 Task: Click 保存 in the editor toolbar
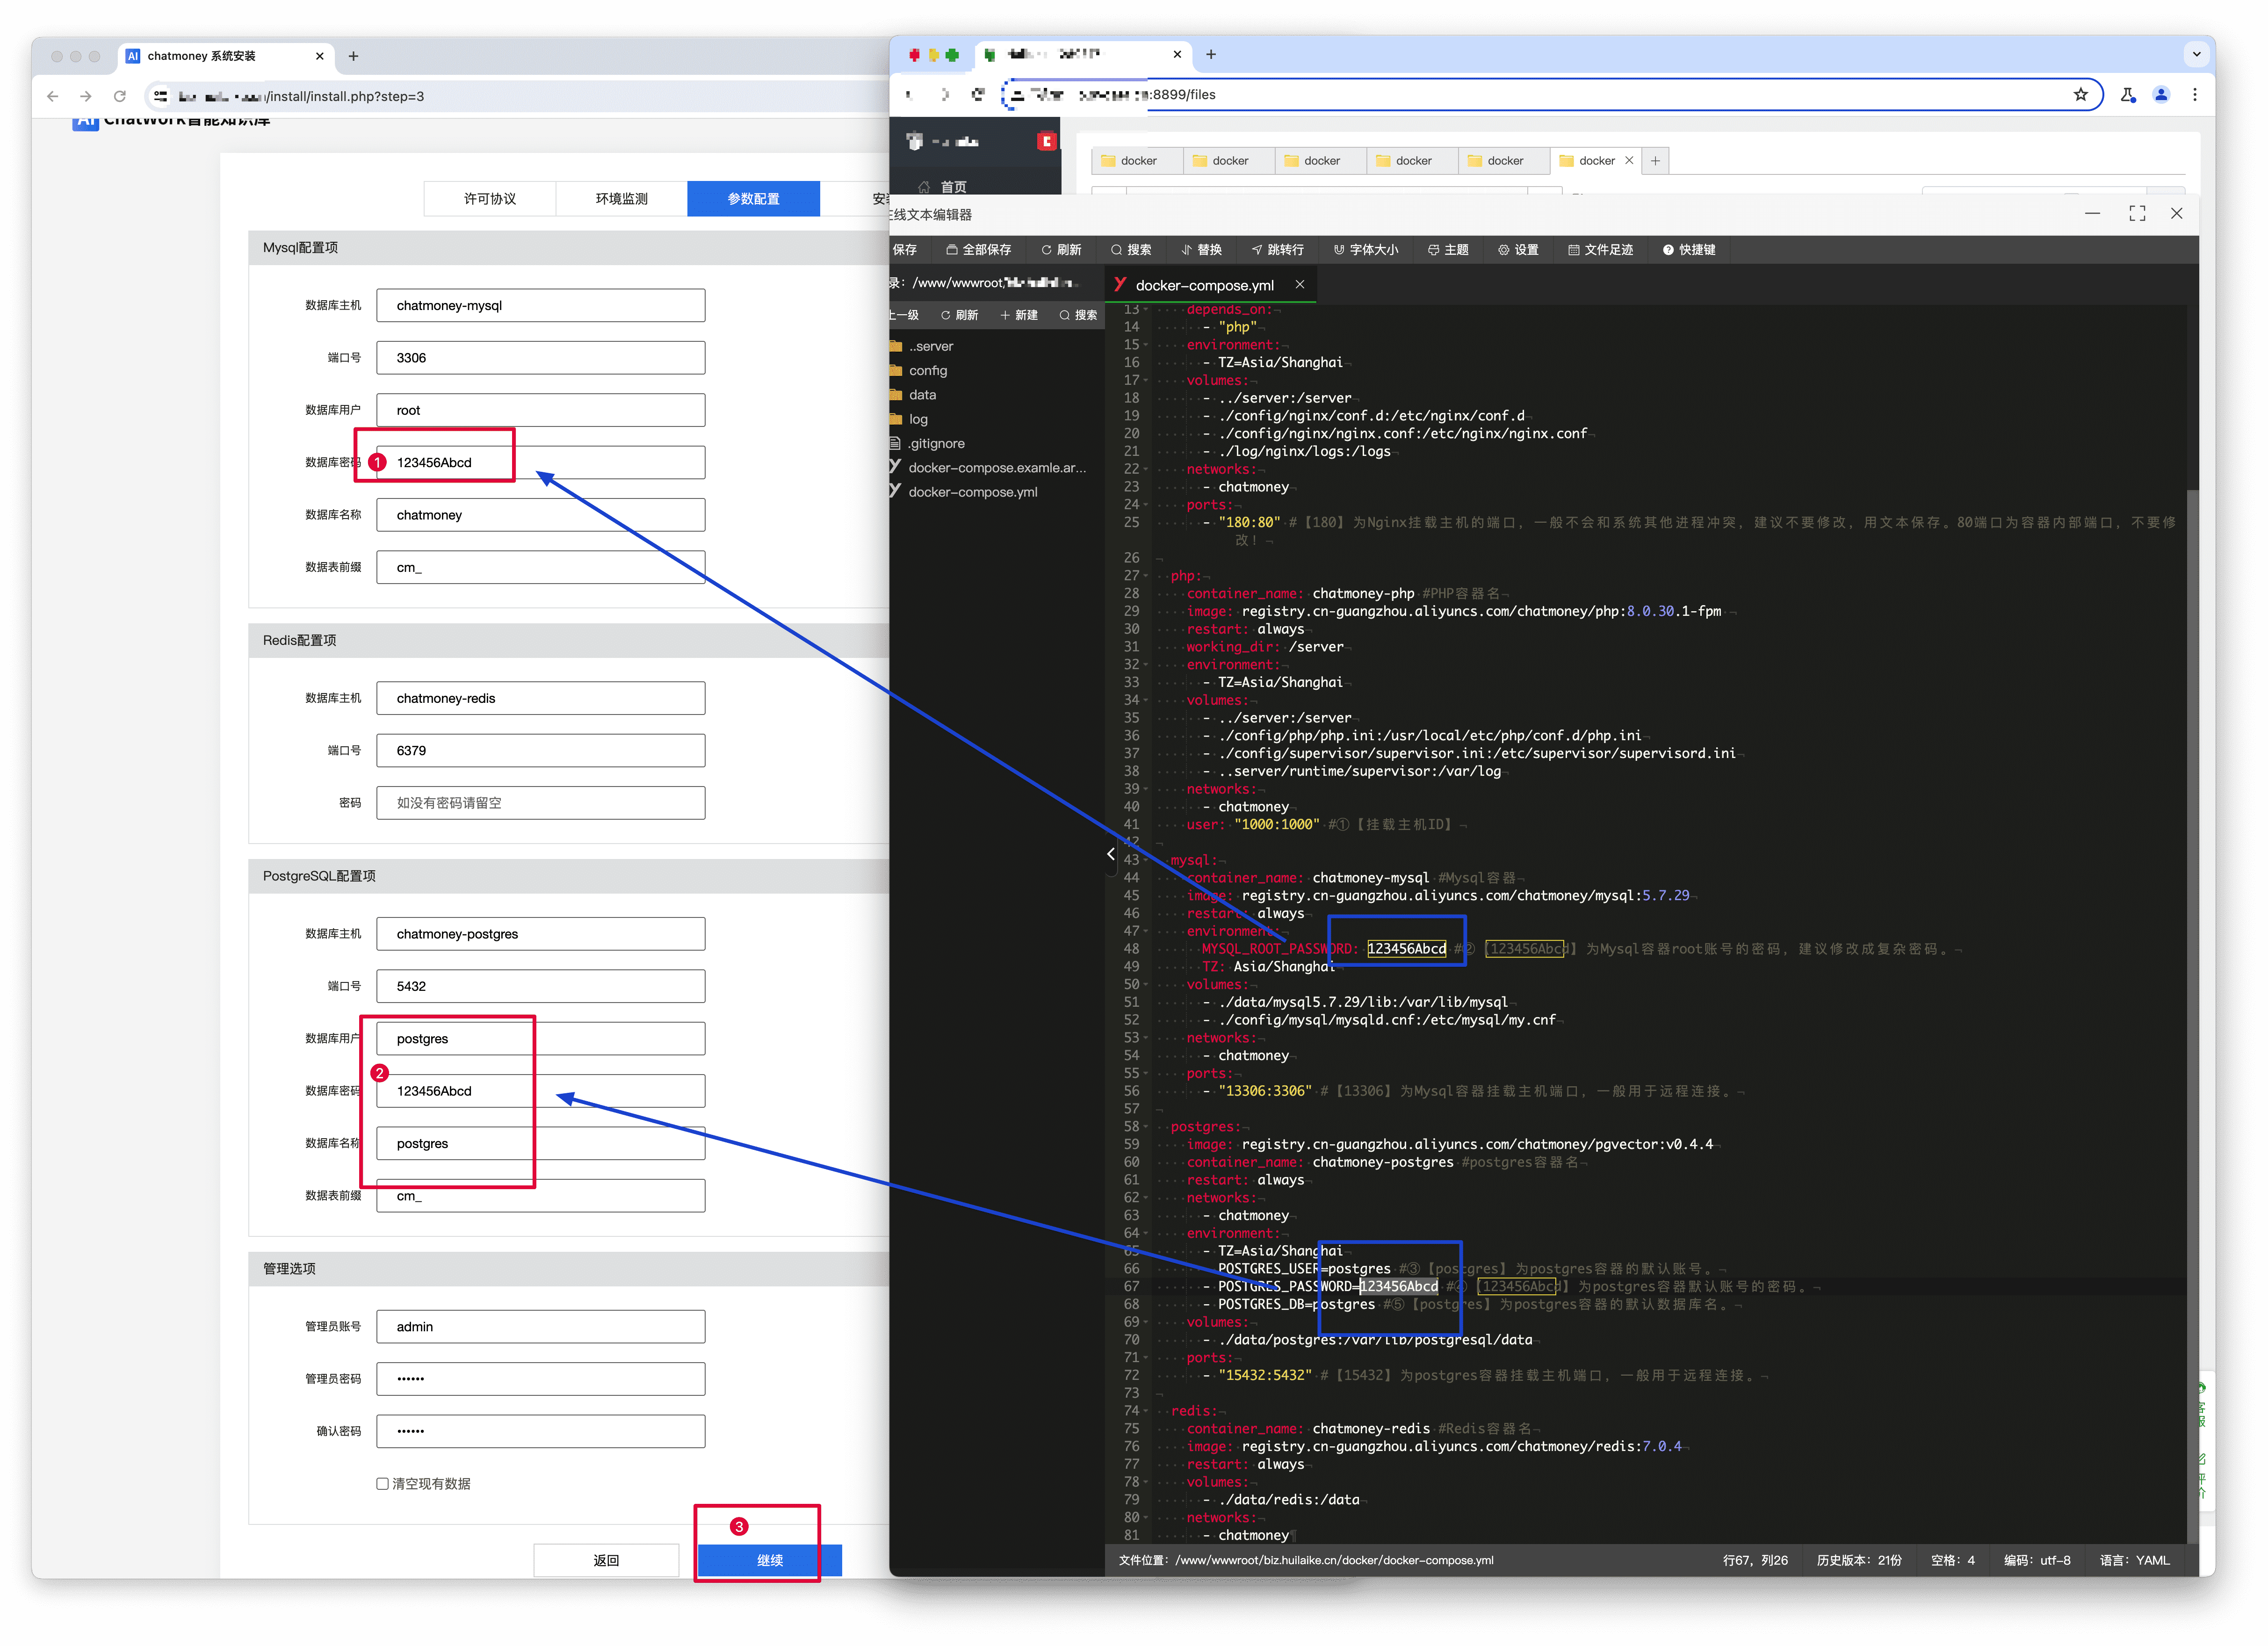point(904,250)
